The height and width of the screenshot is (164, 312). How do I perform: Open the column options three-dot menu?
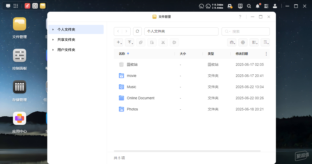tap(266, 54)
